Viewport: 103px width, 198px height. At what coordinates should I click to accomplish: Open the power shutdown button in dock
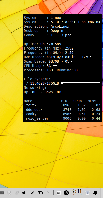[66, 193]
